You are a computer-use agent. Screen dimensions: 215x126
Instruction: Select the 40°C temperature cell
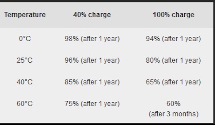tap(25, 82)
